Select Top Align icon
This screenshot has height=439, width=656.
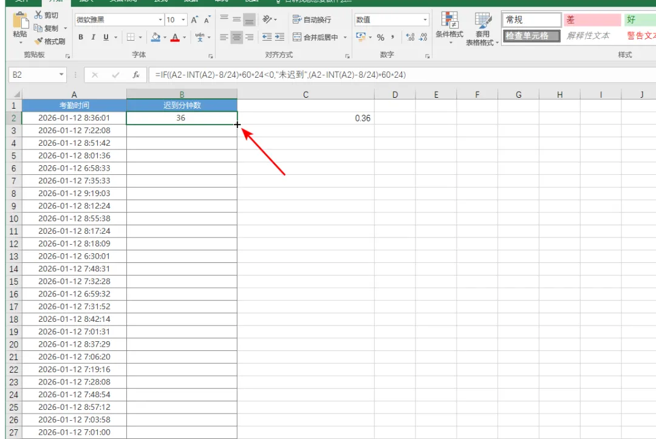(224, 19)
